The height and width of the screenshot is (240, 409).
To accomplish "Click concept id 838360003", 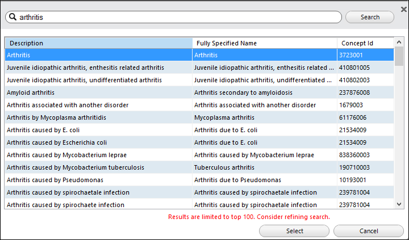I will 365,155.
